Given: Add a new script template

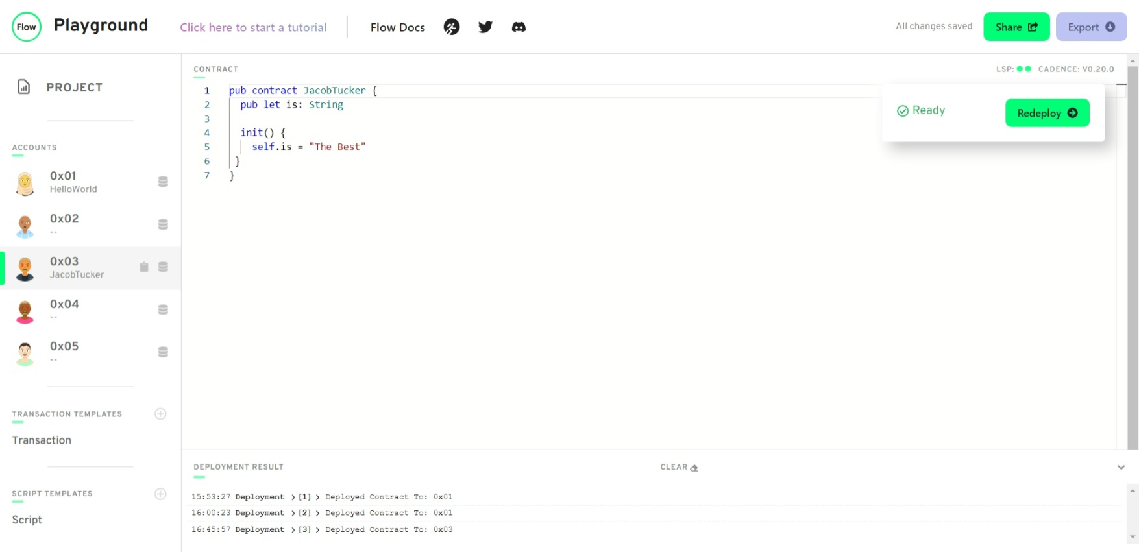Looking at the screenshot, I should click(160, 494).
